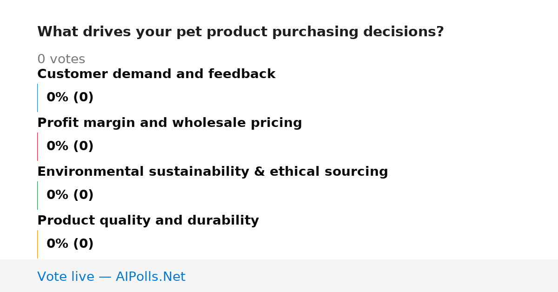Click the blue bar under Customer demand
Viewport: 558px width, 292px height.
point(37,98)
